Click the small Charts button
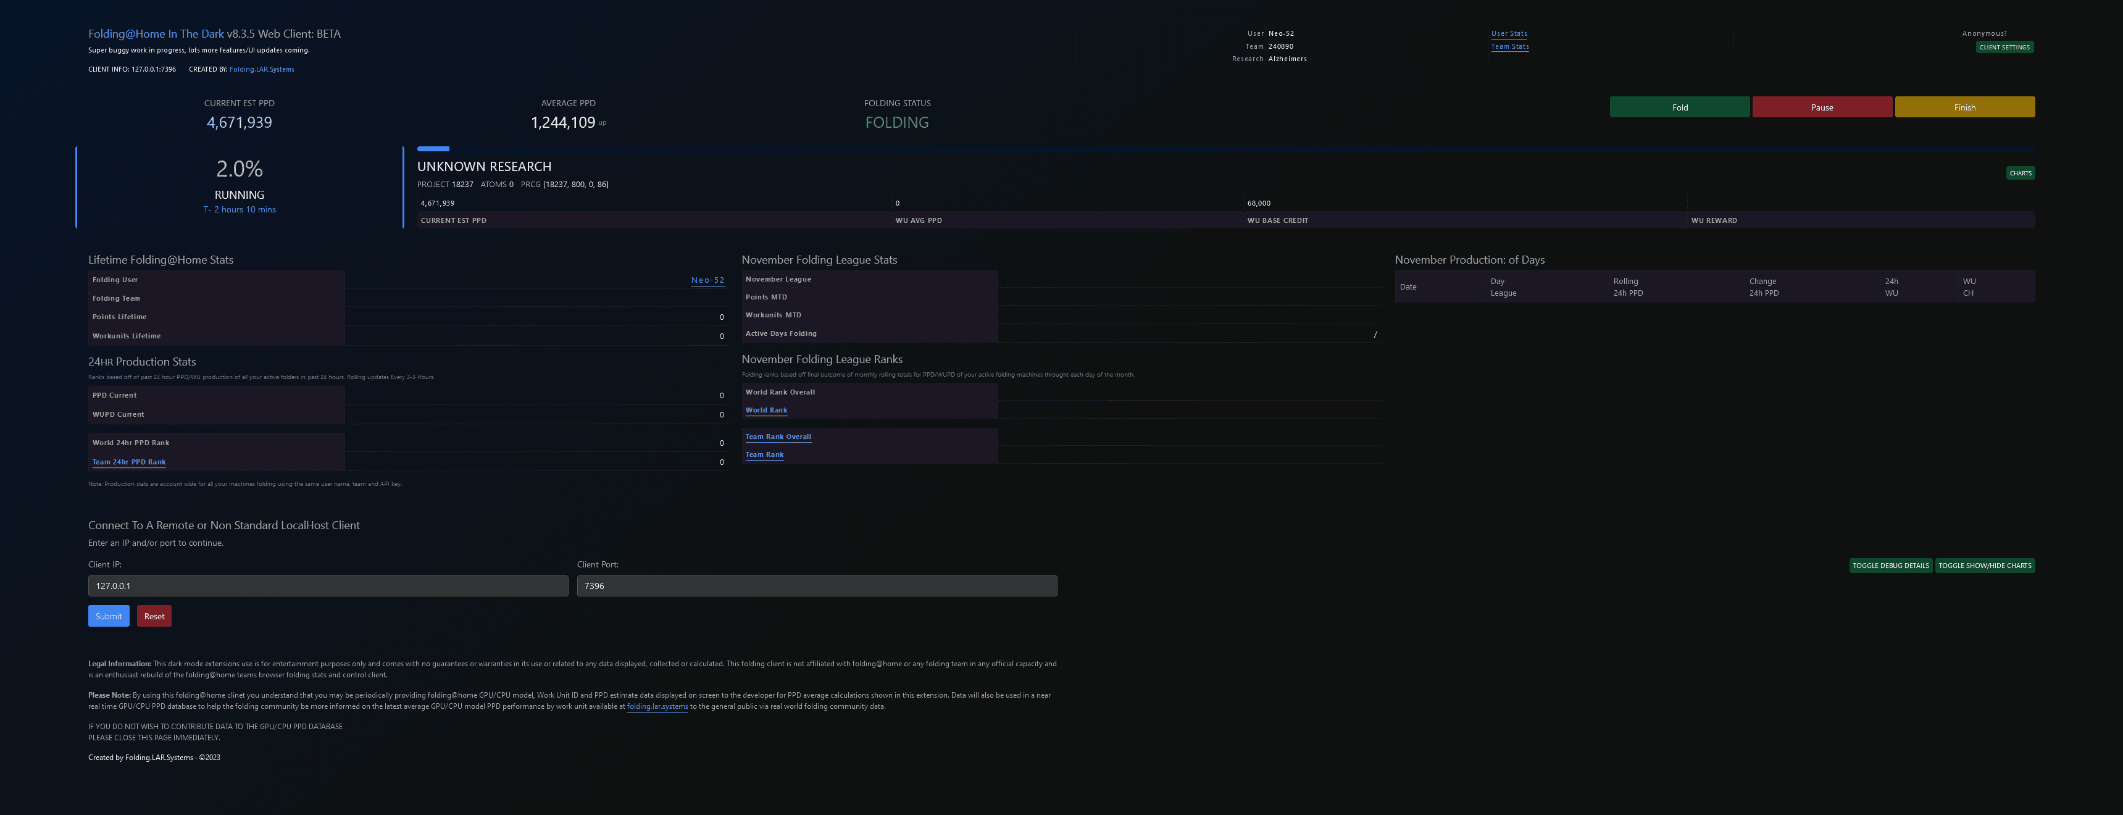The image size is (2123, 815). click(x=2019, y=173)
